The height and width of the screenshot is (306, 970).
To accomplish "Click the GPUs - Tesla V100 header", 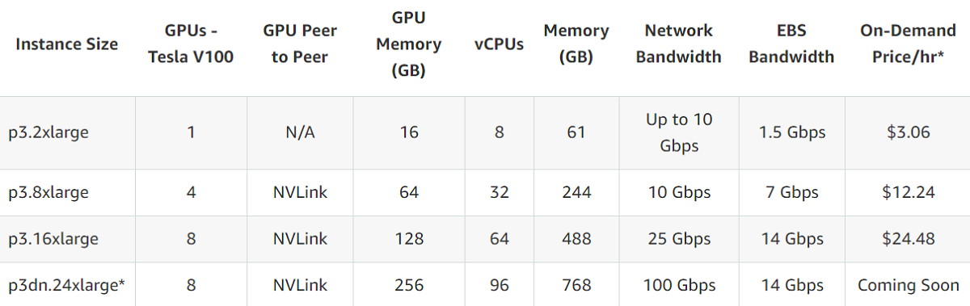I will [x=191, y=44].
